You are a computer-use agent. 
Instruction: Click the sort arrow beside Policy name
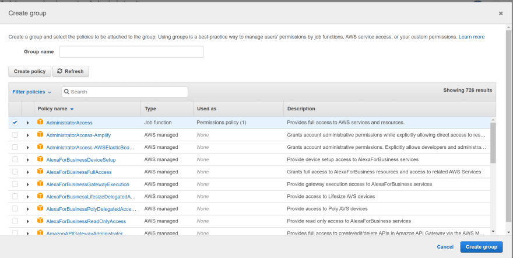point(72,109)
